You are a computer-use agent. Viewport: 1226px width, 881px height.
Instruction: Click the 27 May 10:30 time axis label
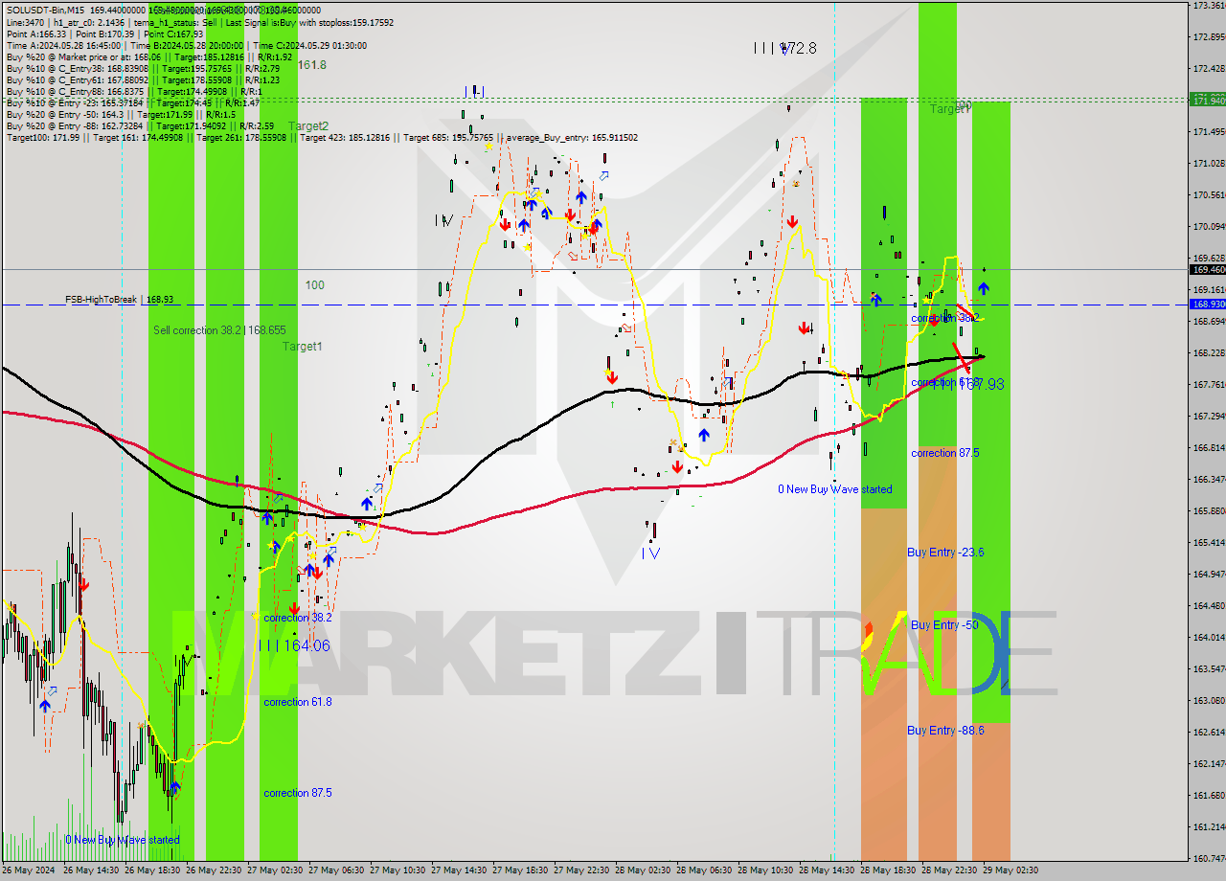[x=398, y=870]
